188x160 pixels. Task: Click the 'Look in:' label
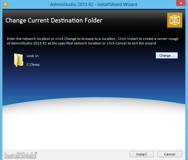(33, 56)
